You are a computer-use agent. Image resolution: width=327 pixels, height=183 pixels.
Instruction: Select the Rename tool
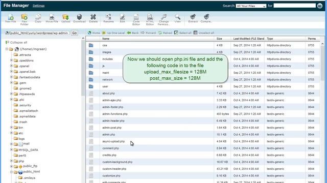coord(108,18)
